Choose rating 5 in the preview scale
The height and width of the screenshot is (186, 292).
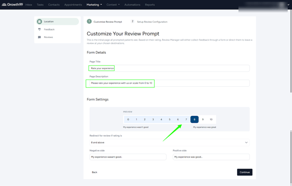click(170, 119)
